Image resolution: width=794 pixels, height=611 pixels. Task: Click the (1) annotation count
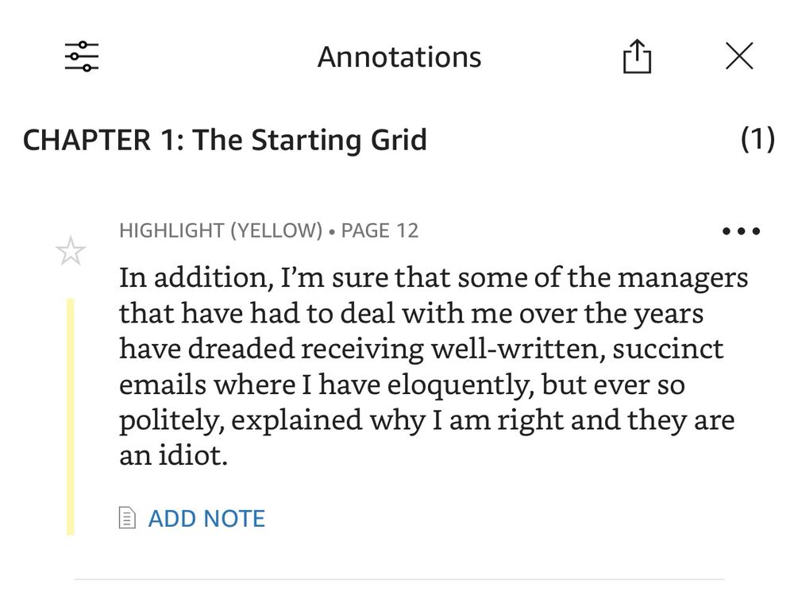pyautogui.click(x=757, y=139)
